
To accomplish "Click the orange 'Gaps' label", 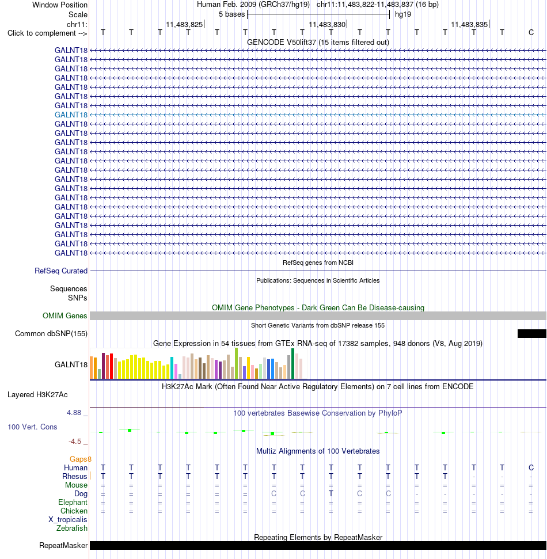I will pos(78,459).
